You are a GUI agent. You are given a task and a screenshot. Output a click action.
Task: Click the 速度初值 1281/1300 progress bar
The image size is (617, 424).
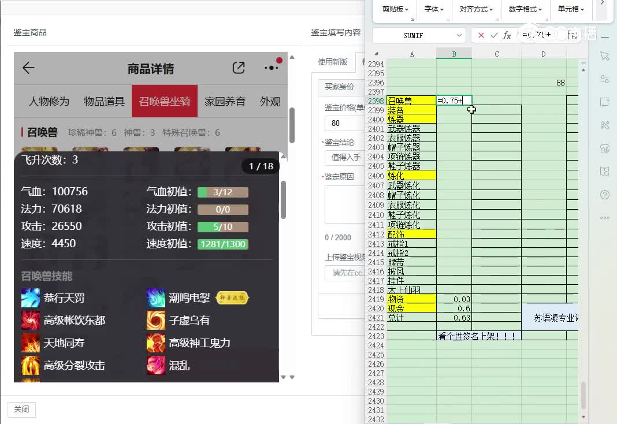(222, 244)
